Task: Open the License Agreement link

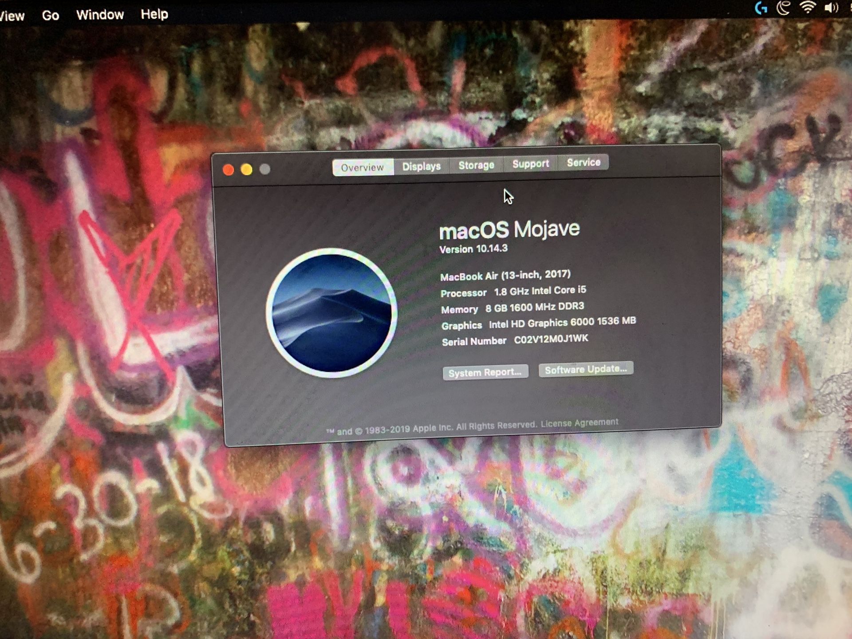Action: pyautogui.click(x=579, y=423)
